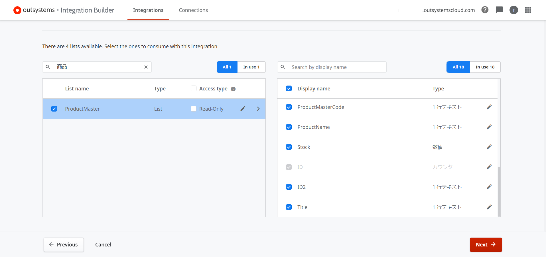
Task: Open the feedback chat icon
Action: point(499,10)
